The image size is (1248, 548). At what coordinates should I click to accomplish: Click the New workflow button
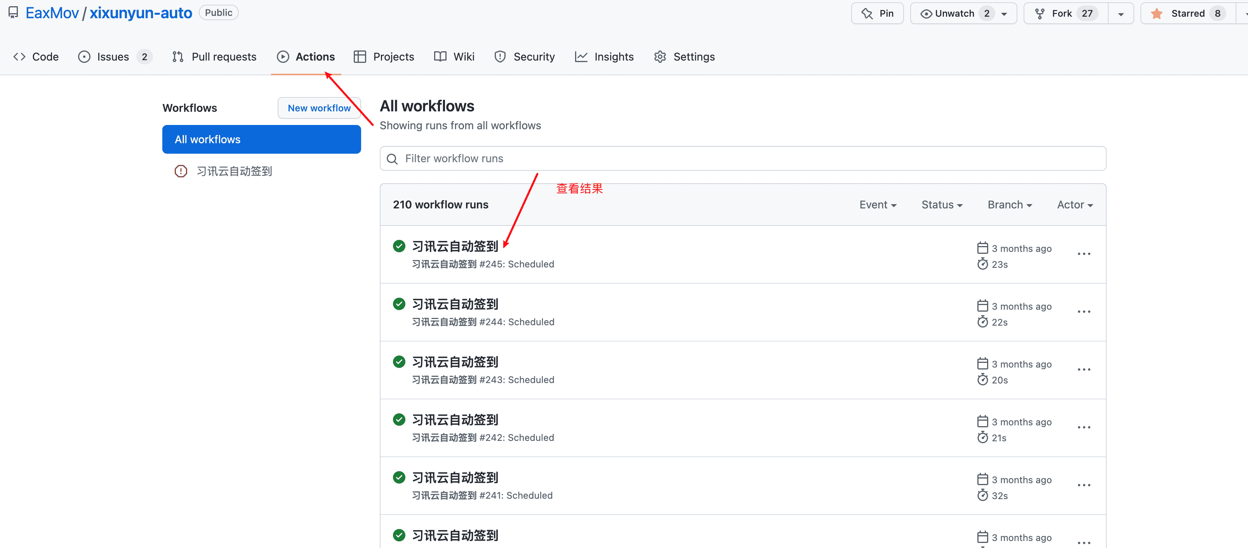coord(319,108)
